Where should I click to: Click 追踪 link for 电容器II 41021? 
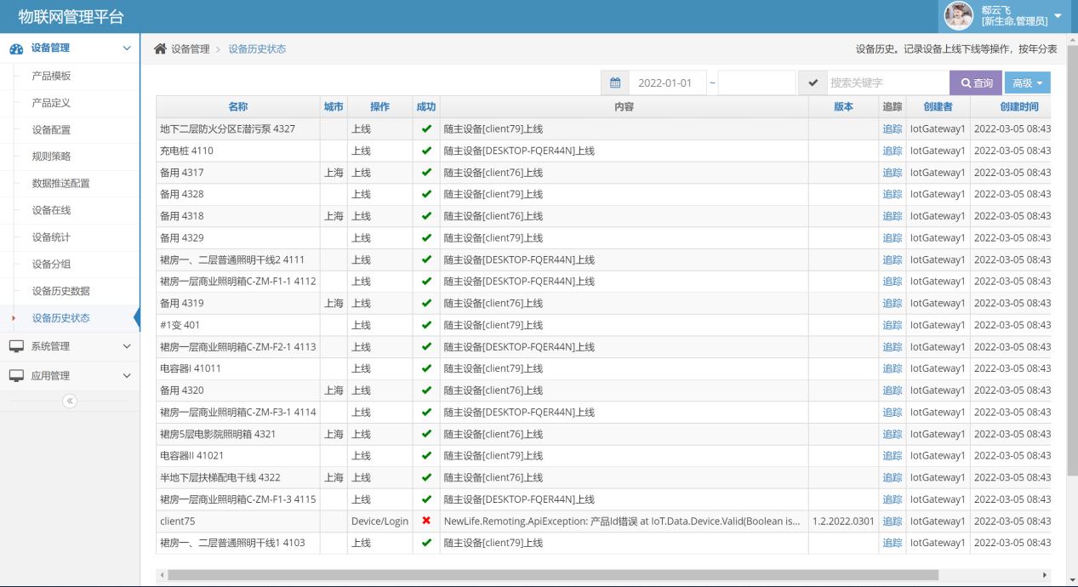pos(893,455)
